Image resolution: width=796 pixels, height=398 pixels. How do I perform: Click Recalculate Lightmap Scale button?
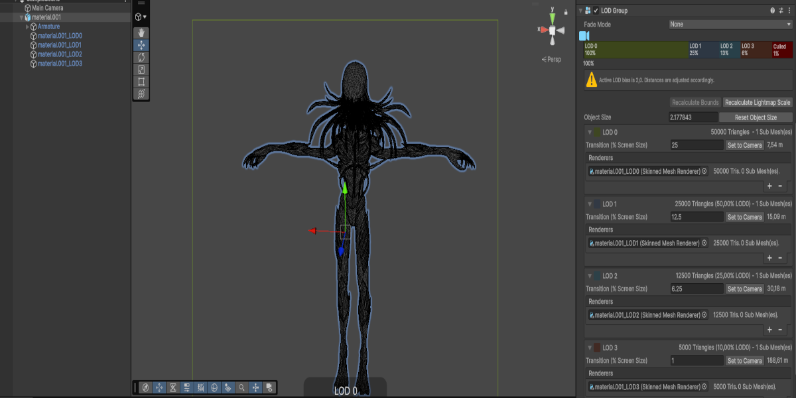pos(758,103)
